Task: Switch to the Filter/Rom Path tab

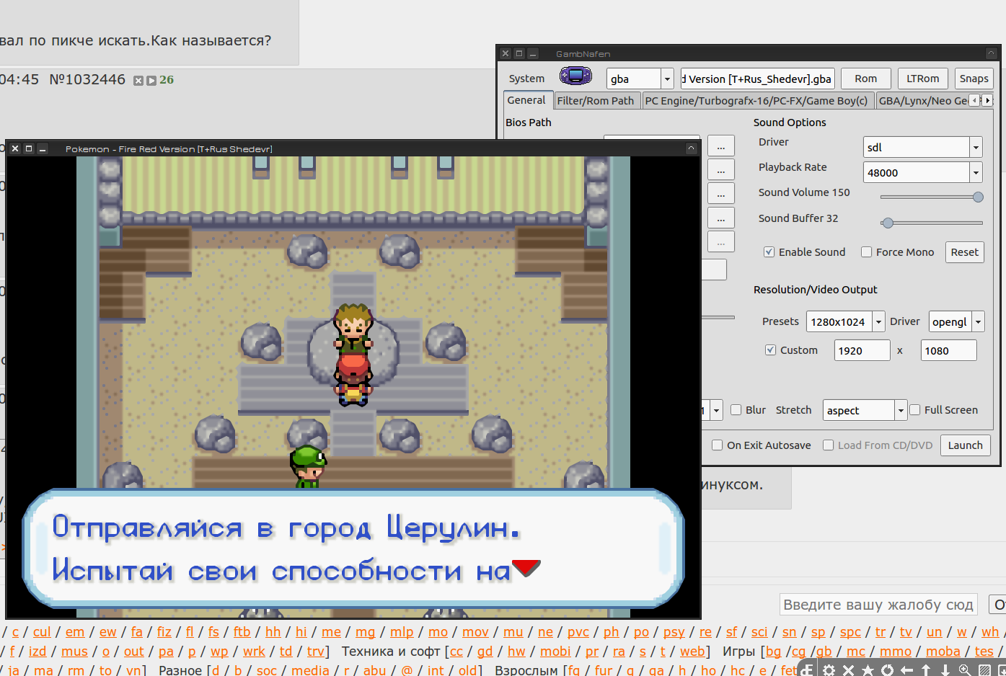Action: pos(596,101)
